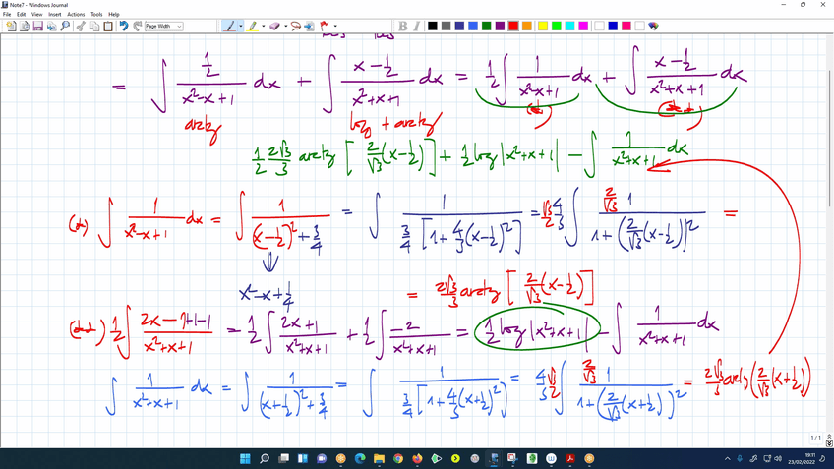
Task: Open the File menu
Action: (x=7, y=15)
